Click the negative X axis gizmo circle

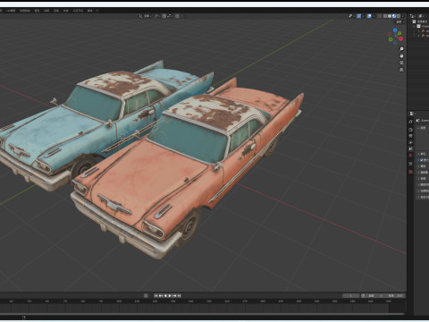click(x=390, y=34)
